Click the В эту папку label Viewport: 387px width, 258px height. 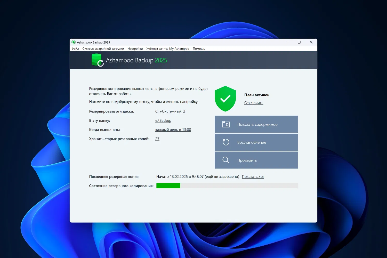pyautogui.click(x=100, y=120)
